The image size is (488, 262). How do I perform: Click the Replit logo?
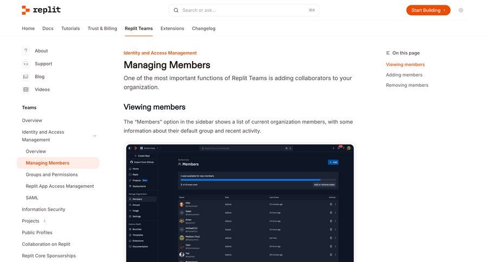click(41, 10)
